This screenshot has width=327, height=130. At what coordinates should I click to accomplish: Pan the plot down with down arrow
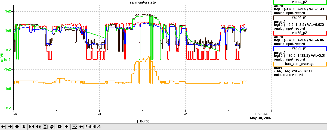pos(24,127)
